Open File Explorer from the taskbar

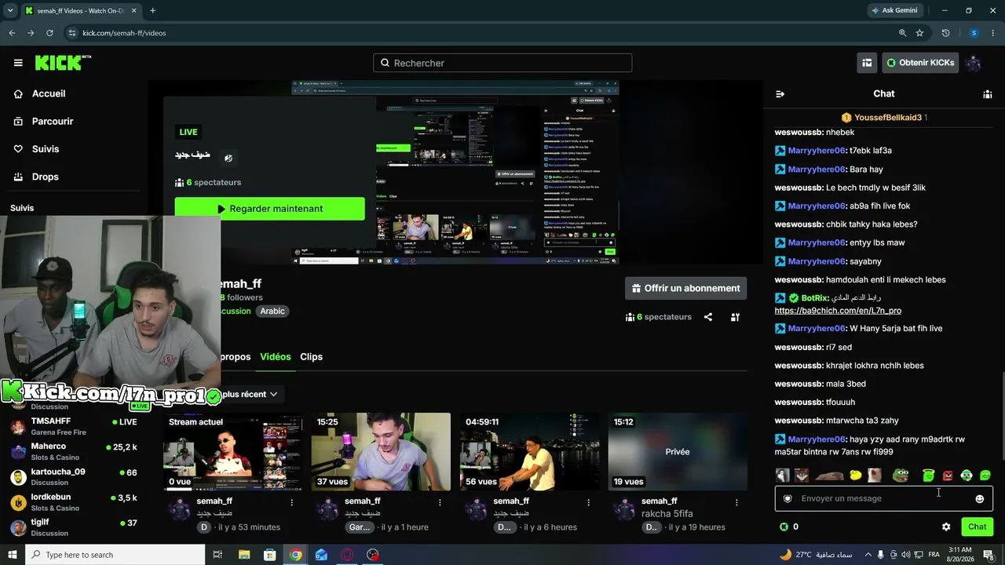click(x=243, y=555)
